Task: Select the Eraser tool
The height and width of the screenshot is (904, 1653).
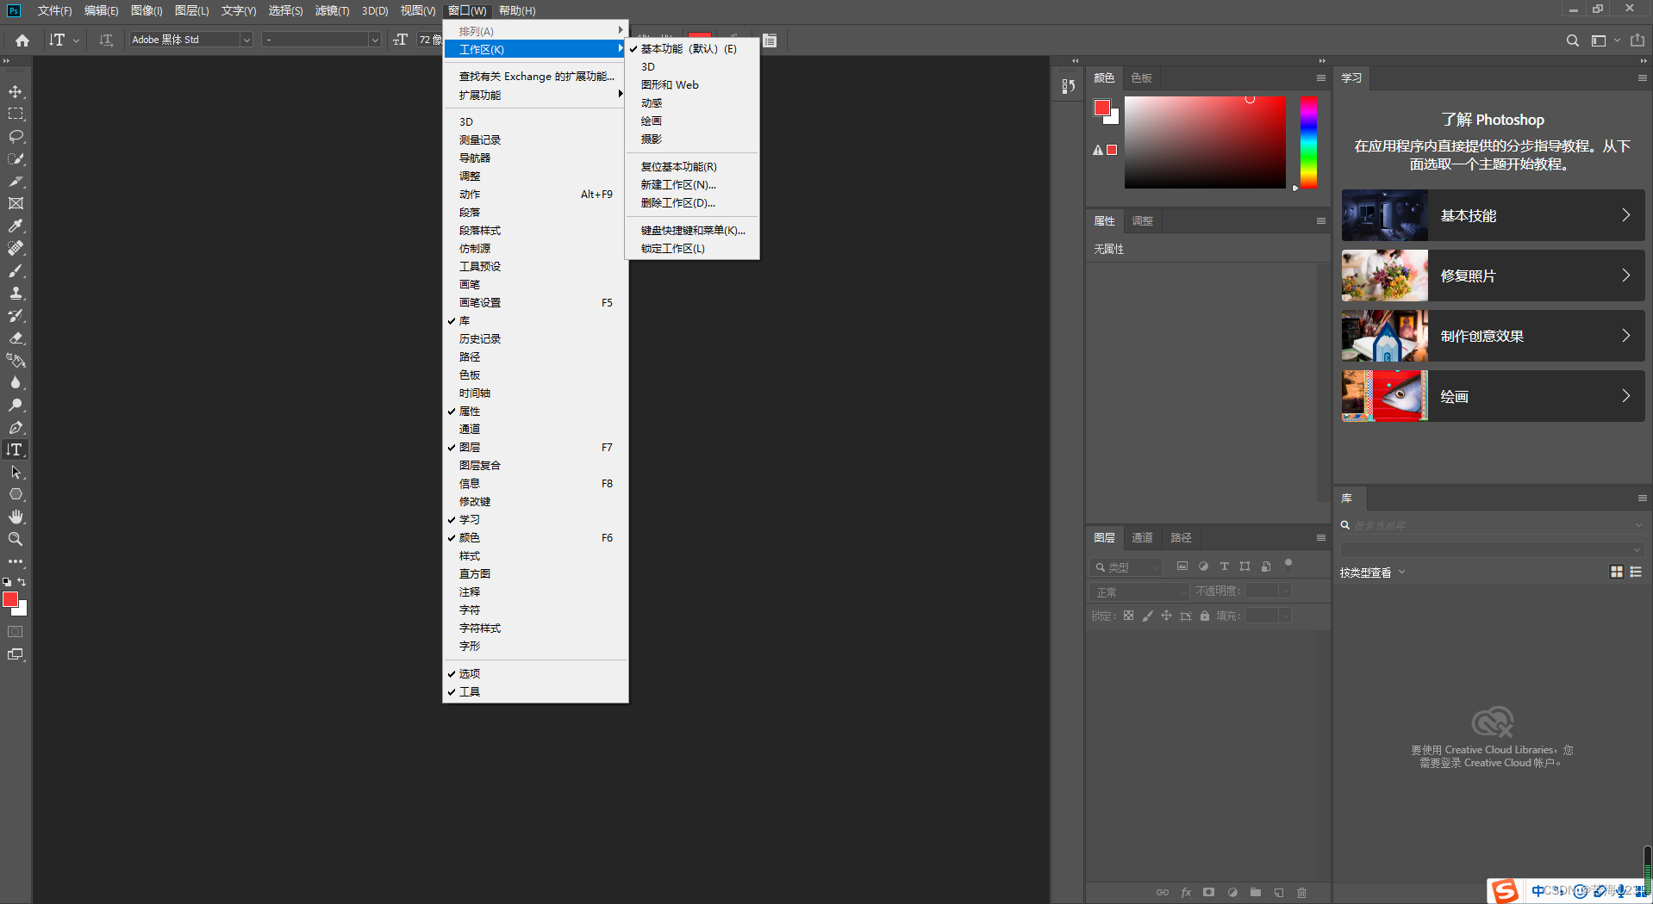Action: [16, 338]
